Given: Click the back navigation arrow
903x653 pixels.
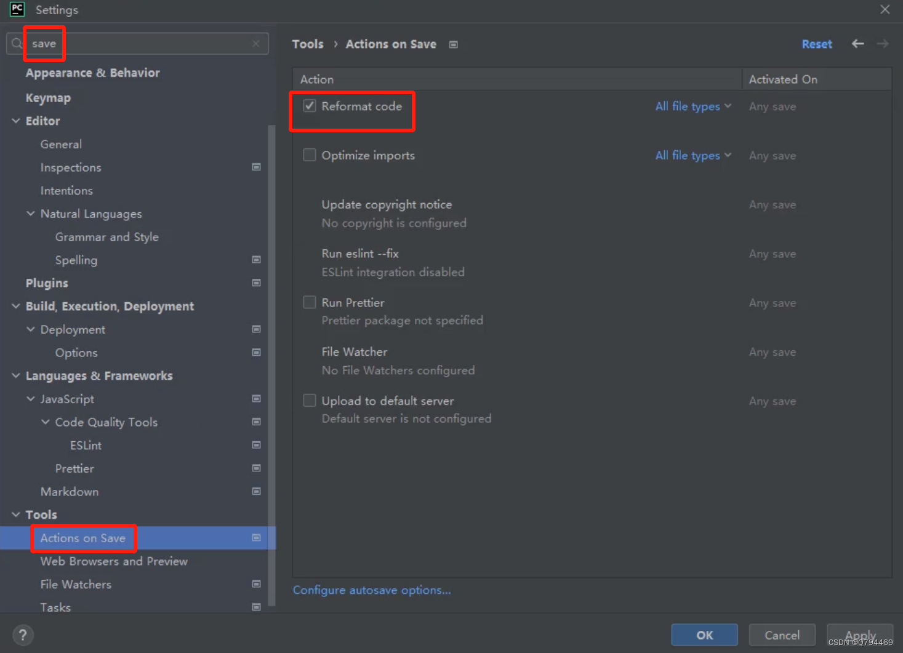Looking at the screenshot, I should click(x=857, y=44).
